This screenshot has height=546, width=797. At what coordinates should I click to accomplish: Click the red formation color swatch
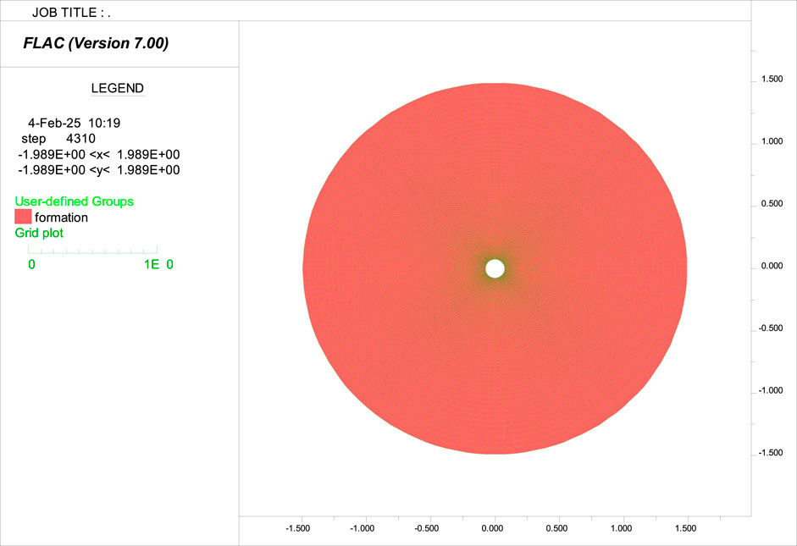point(23,217)
